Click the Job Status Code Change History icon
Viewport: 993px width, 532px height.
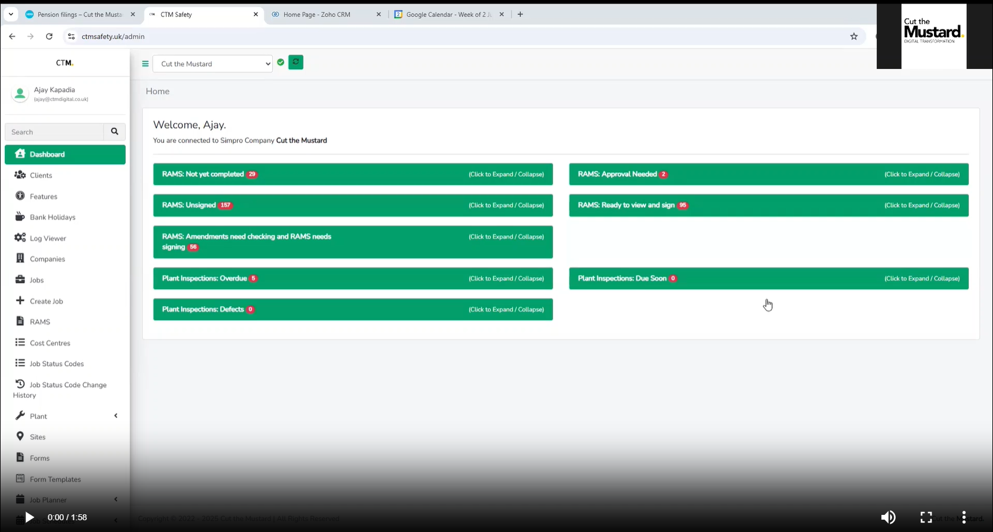click(x=20, y=384)
